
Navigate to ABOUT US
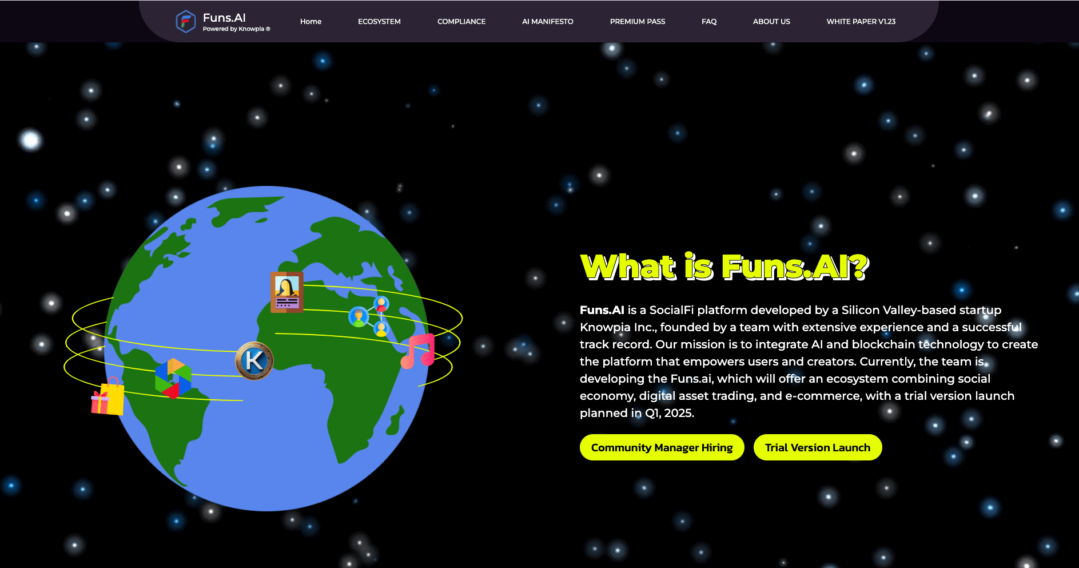pos(771,22)
